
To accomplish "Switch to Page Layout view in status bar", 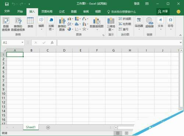I will point(127,133).
